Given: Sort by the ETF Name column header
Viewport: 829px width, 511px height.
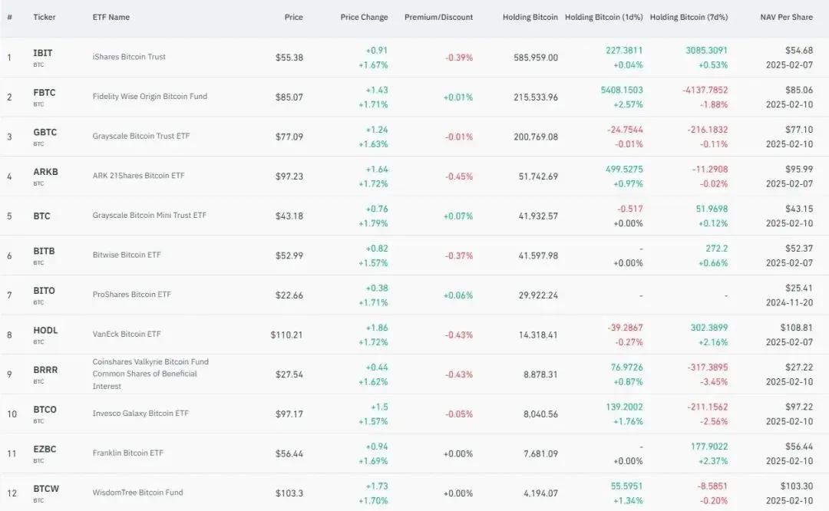Looking at the screenshot, I should click(x=111, y=17).
